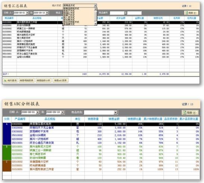
Task: Open the summary report end date picker arrow
Action: click(47, 13)
